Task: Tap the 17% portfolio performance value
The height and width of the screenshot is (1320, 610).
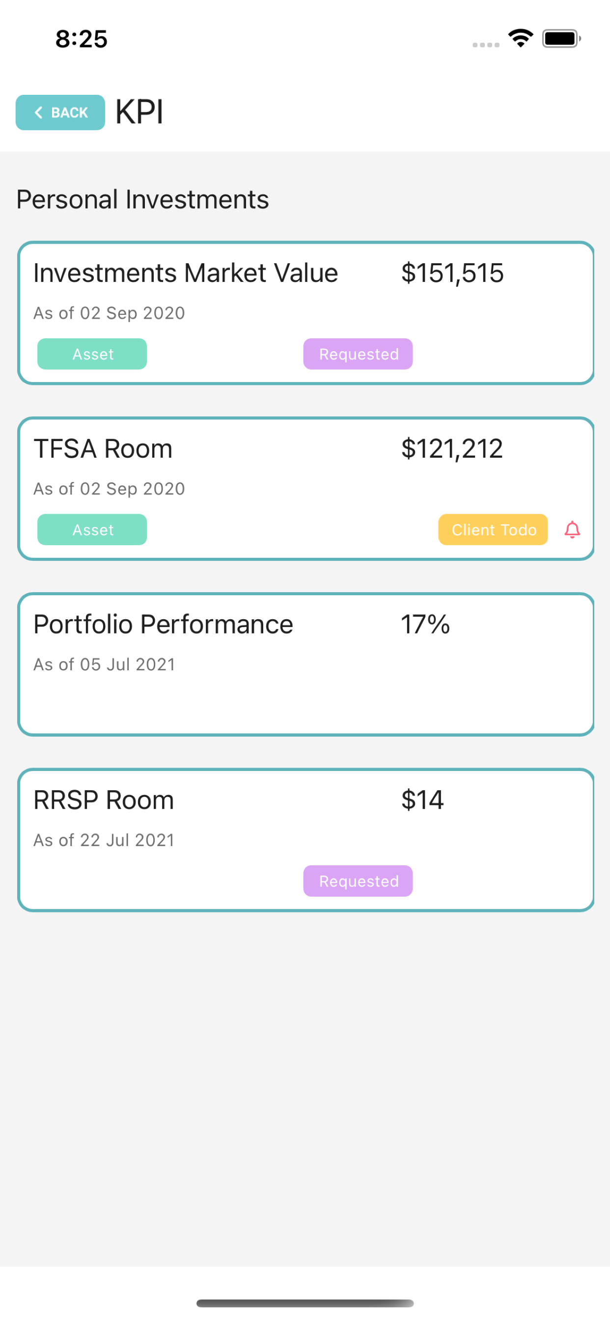Action: tap(425, 624)
